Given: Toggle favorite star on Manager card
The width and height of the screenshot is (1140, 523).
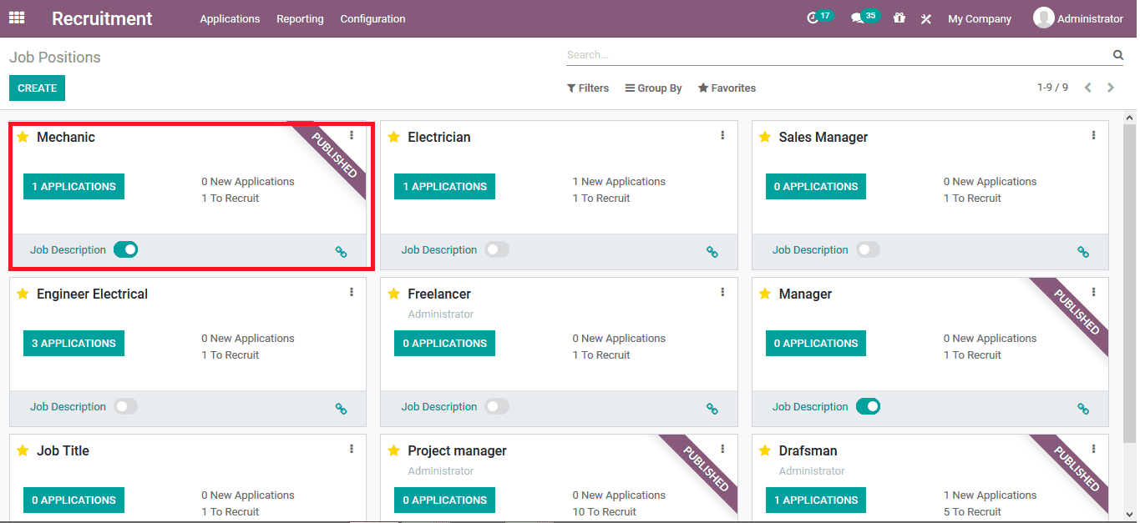Looking at the screenshot, I should click(765, 294).
